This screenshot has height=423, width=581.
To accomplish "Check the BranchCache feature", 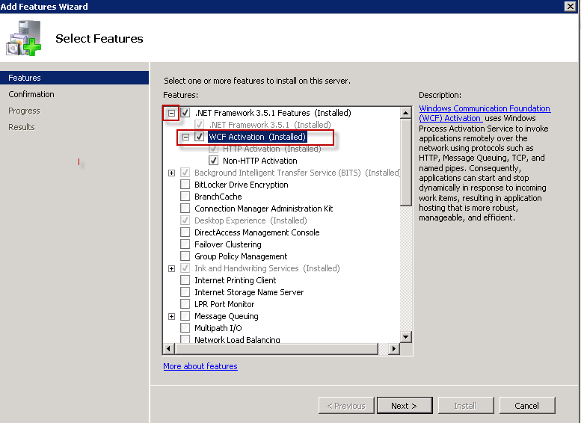I will [185, 197].
